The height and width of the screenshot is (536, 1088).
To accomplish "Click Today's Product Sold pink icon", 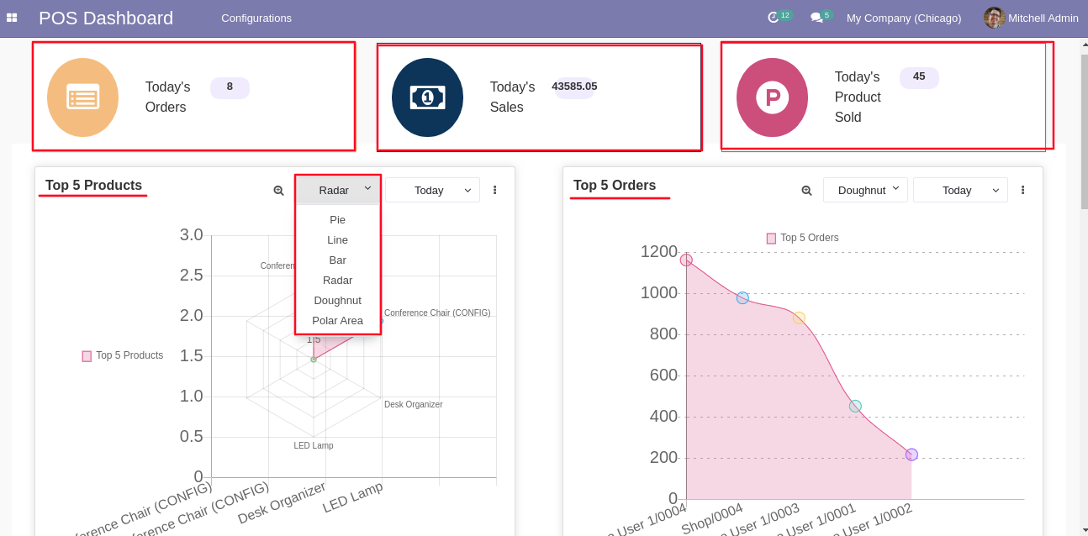I will pos(772,97).
